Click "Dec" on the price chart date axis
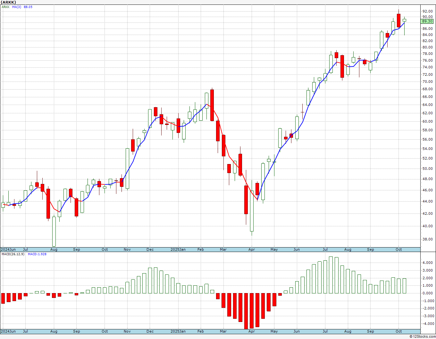 coord(150,249)
